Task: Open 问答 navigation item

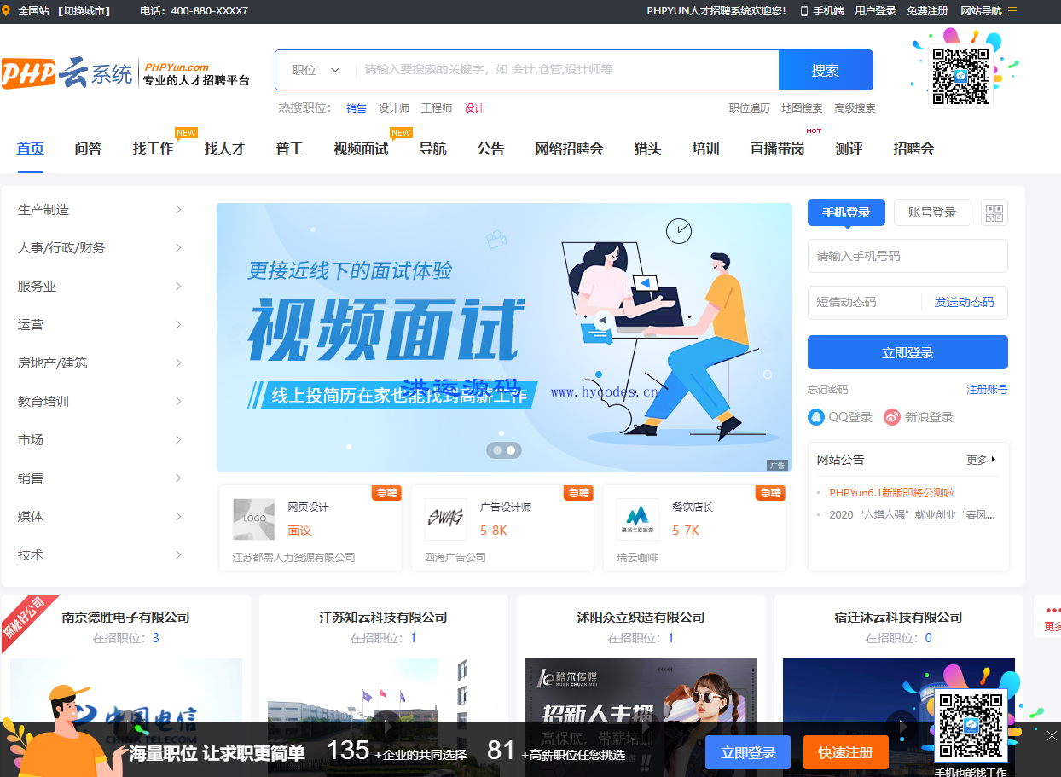Action: coord(88,148)
